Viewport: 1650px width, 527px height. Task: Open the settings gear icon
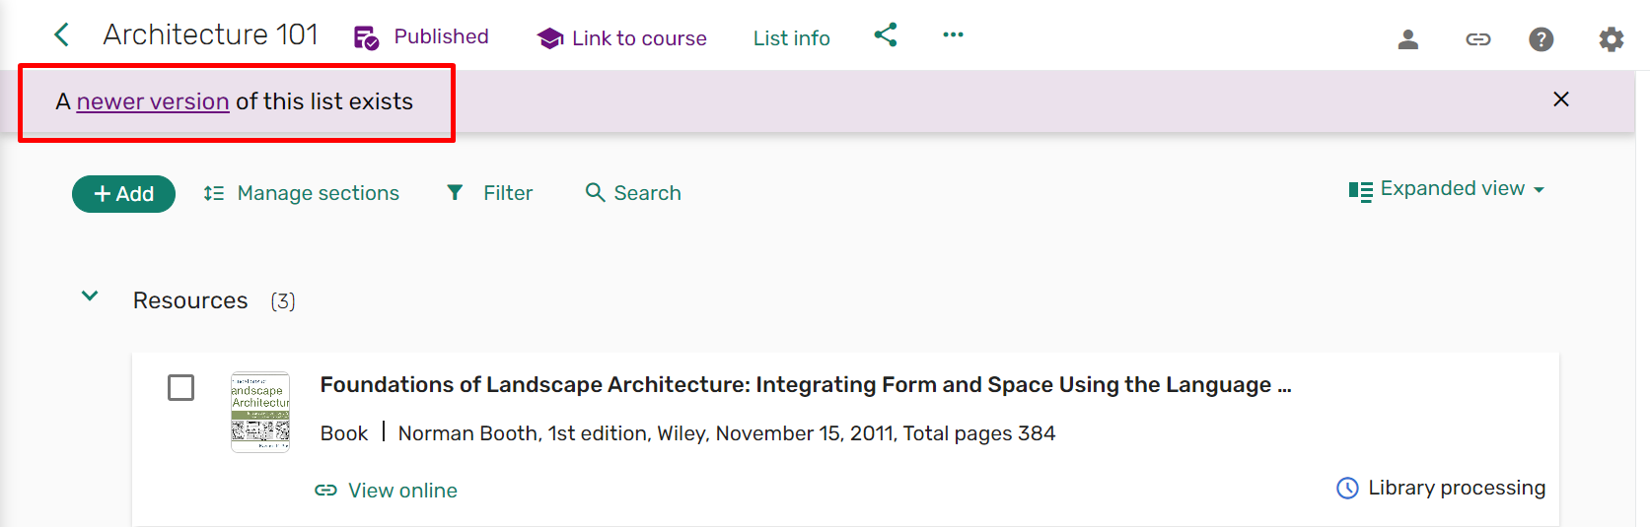coord(1612,39)
